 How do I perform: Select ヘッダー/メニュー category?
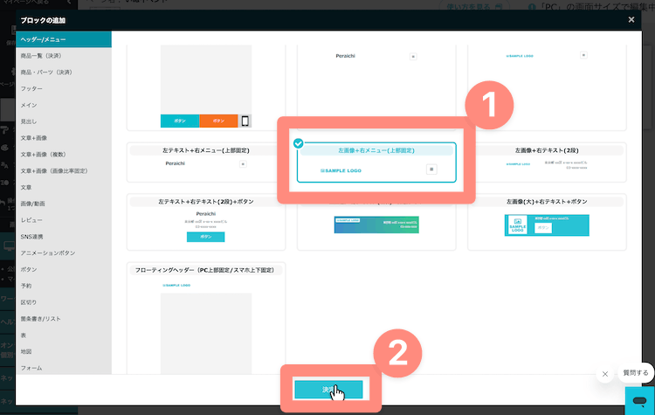[64, 39]
